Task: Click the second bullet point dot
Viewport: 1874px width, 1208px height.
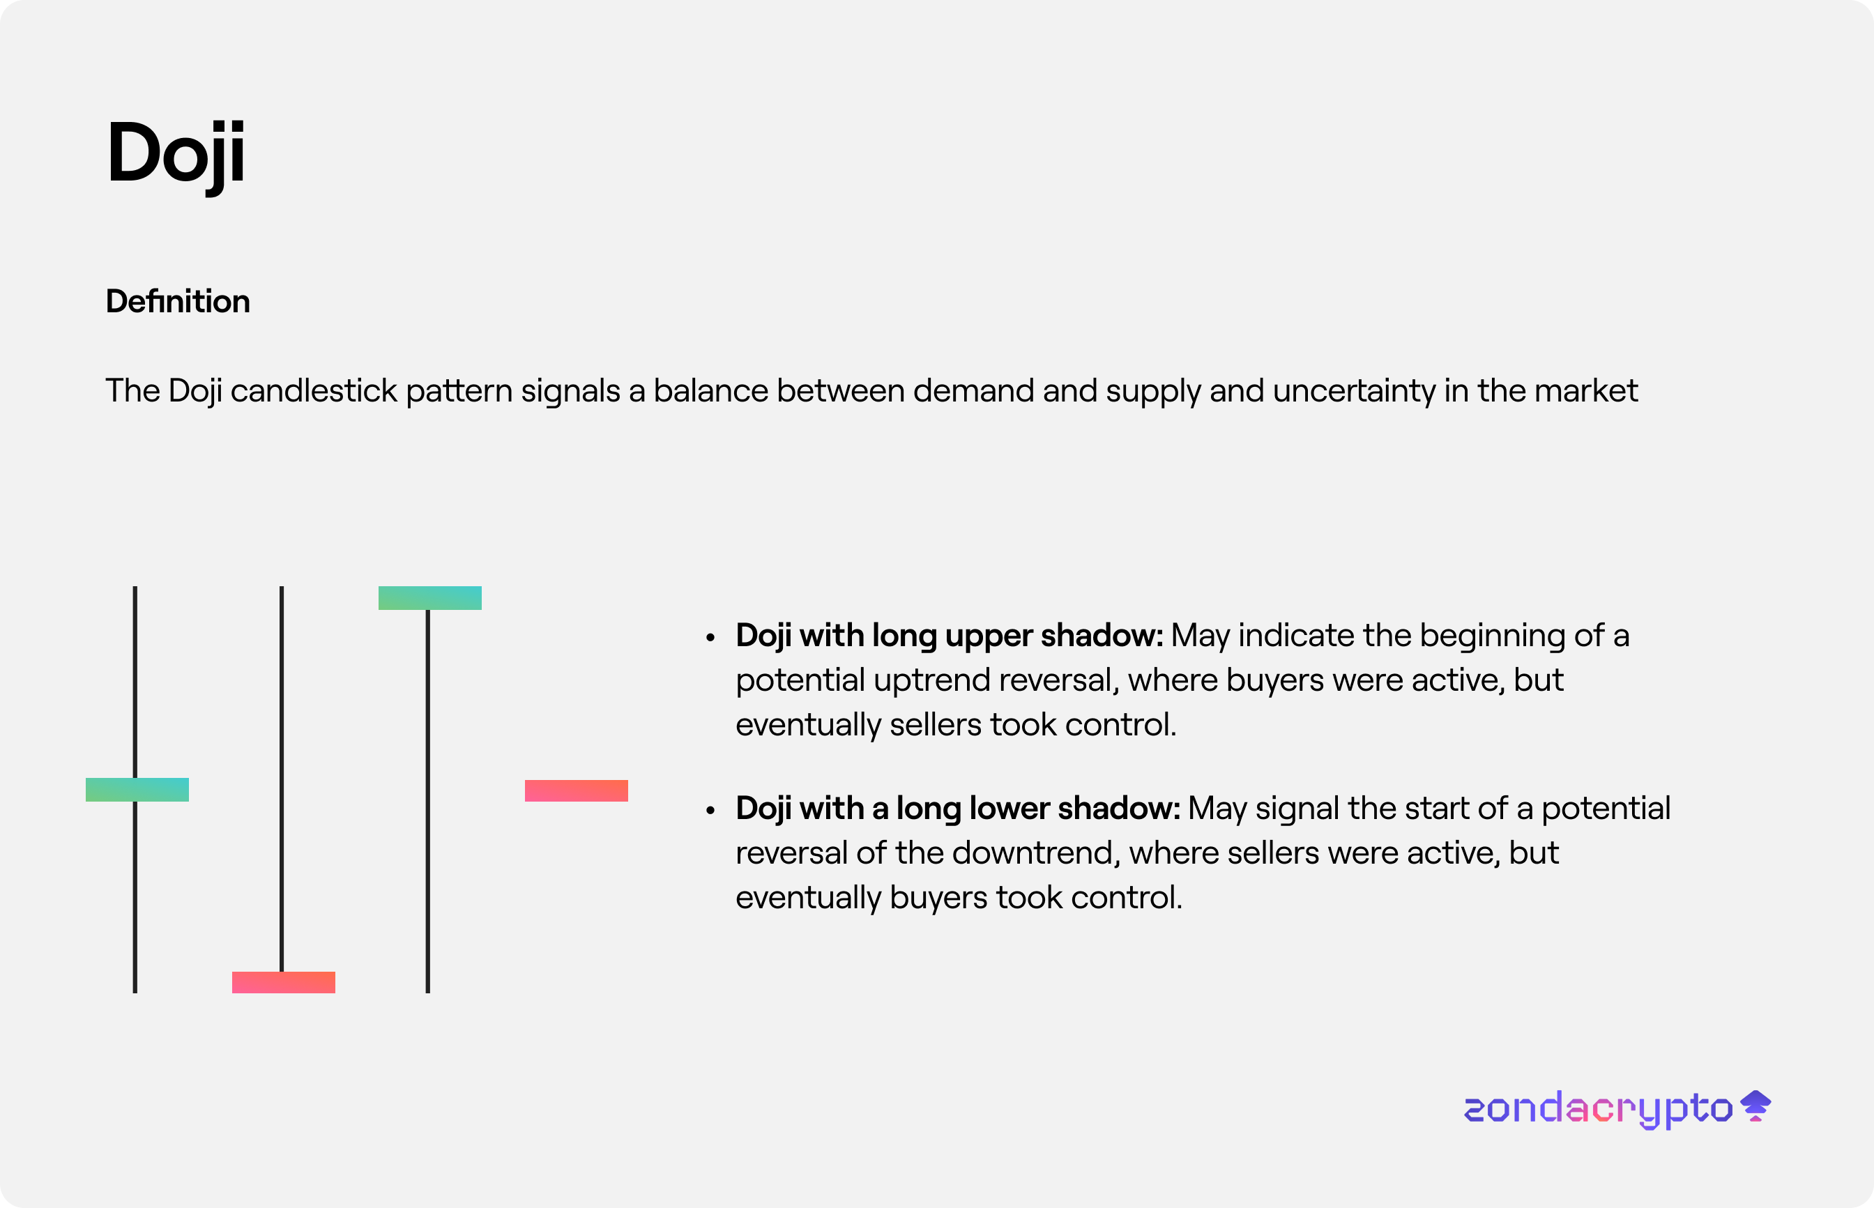Action: point(710,810)
